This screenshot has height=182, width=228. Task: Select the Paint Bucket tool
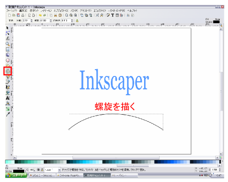(x=8, y=93)
